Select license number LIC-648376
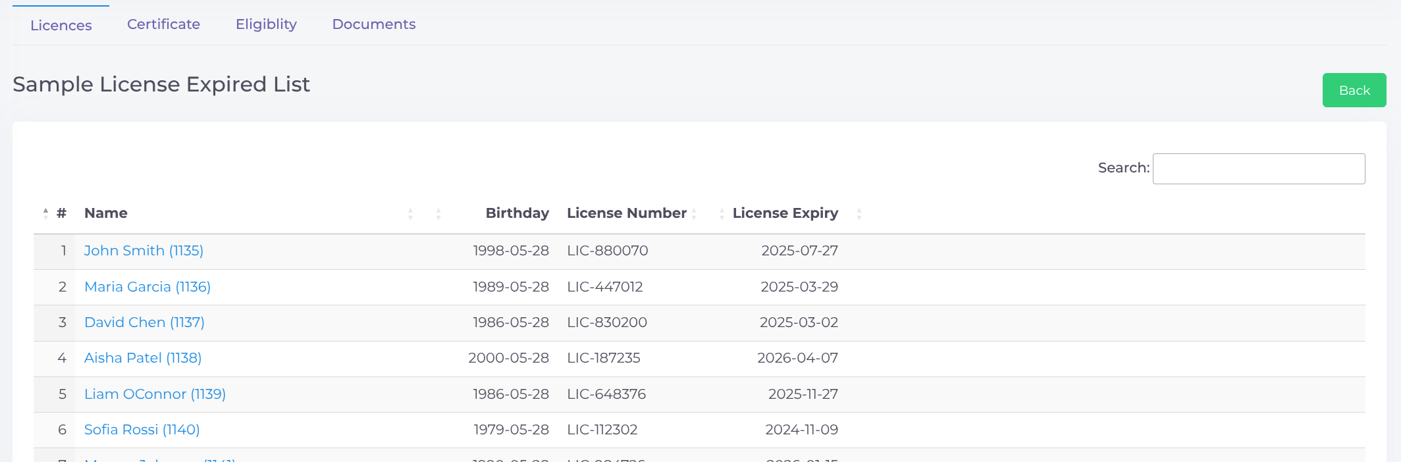The width and height of the screenshot is (1401, 462). 606,394
